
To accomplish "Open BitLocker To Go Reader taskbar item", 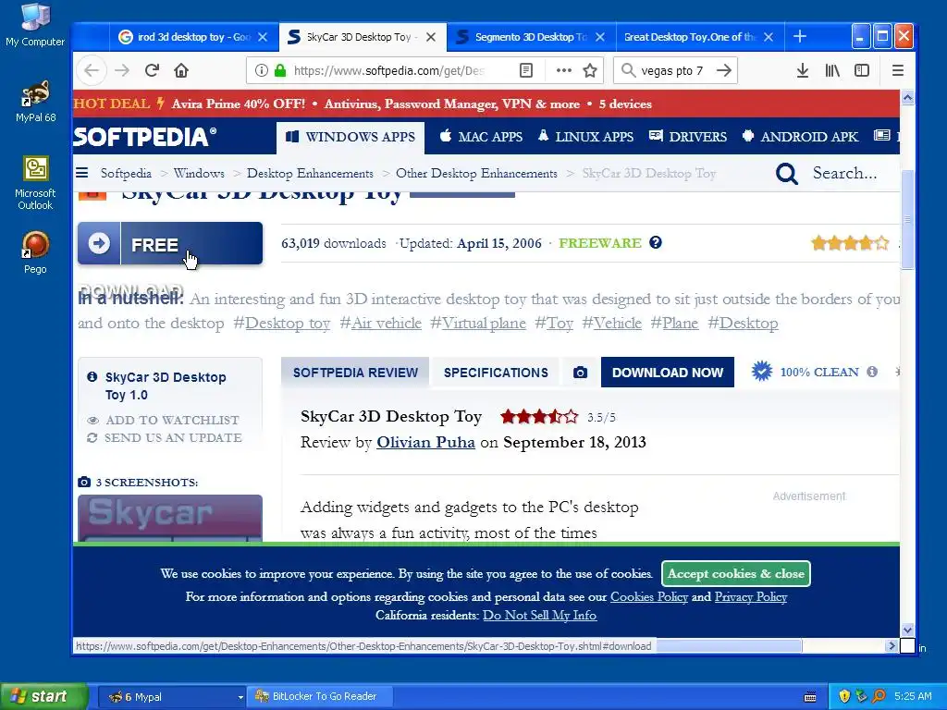I will pos(322,697).
